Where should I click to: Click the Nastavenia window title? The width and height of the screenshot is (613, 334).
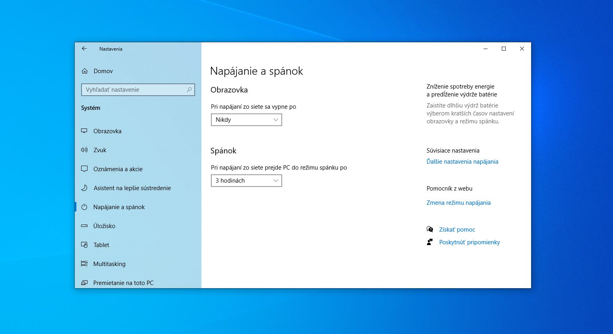tap(111, 49)
